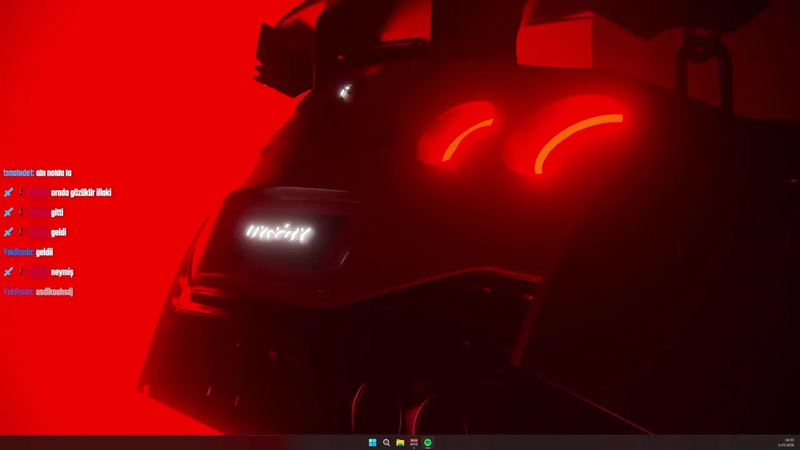Screen dimensions: 800x450
Task: Click the chat message "asdlkuahsdj"
Action: 54,292
